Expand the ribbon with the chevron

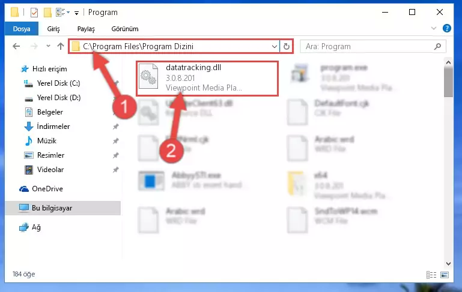(433, 28)
